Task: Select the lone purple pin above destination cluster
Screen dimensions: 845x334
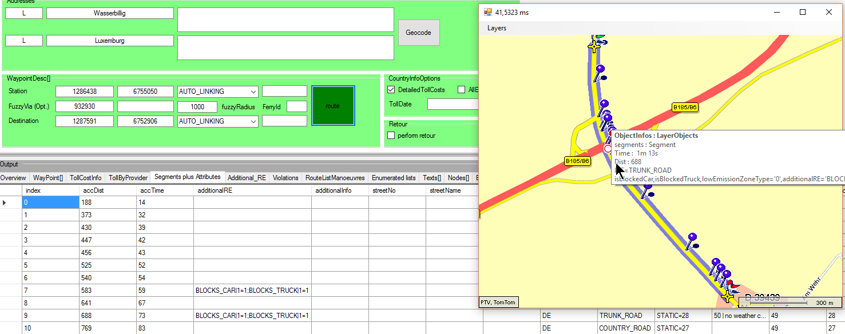Action: coord(692,240)
